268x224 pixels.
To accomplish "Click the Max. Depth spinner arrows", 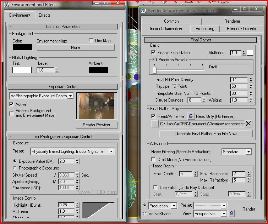I will click(x=196, y=174).
